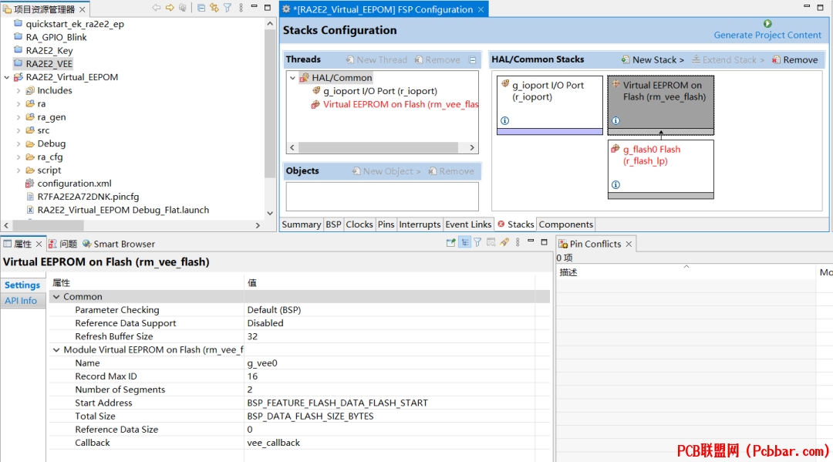The image size is (833, 462).
Task: Click the back arrow in project explorer toolbar
Action: (156, 8)
